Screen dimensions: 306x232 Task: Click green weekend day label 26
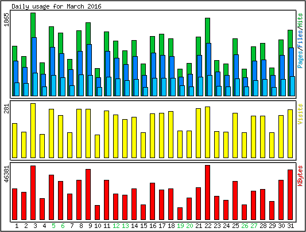(245, 226)
